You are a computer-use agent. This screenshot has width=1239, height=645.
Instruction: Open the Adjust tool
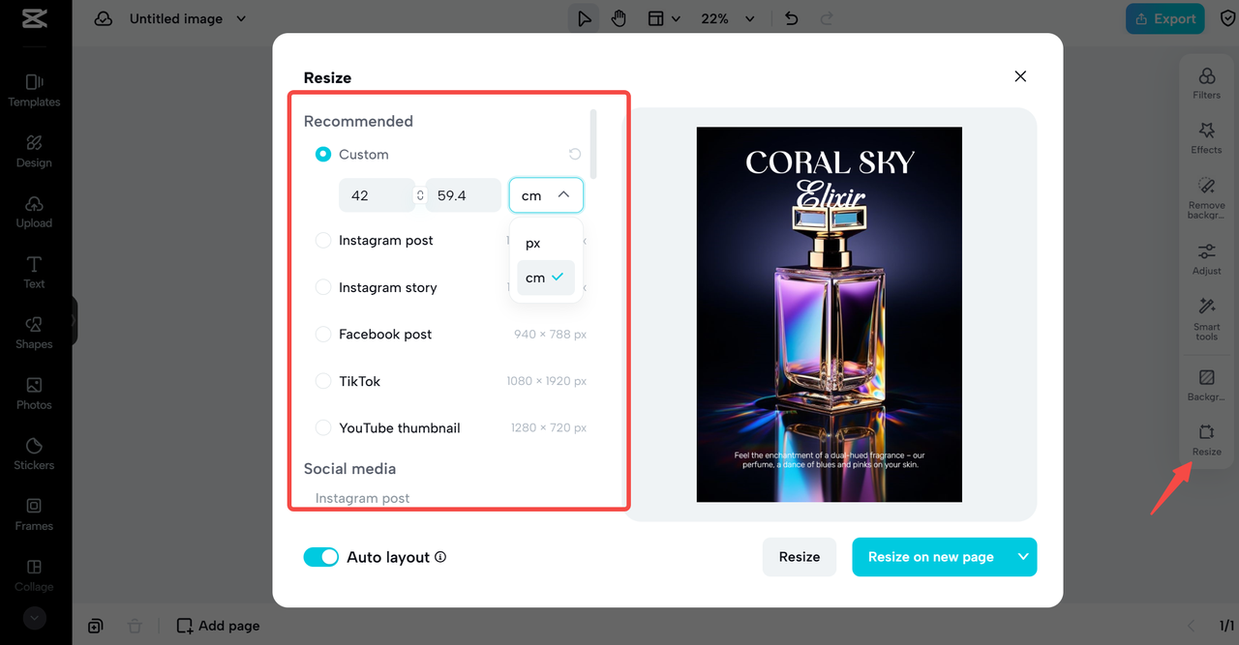click(1206, 259)
